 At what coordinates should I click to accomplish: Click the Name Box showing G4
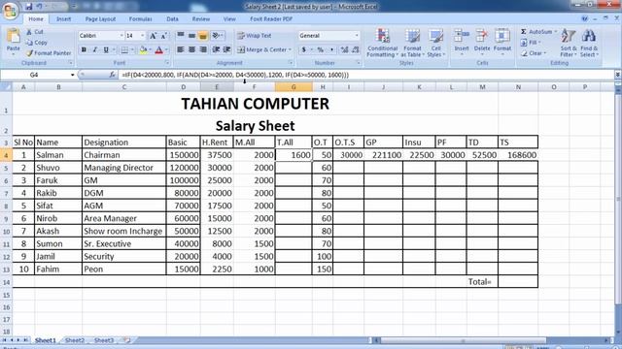pyautogui.click(x=34, y=75)
